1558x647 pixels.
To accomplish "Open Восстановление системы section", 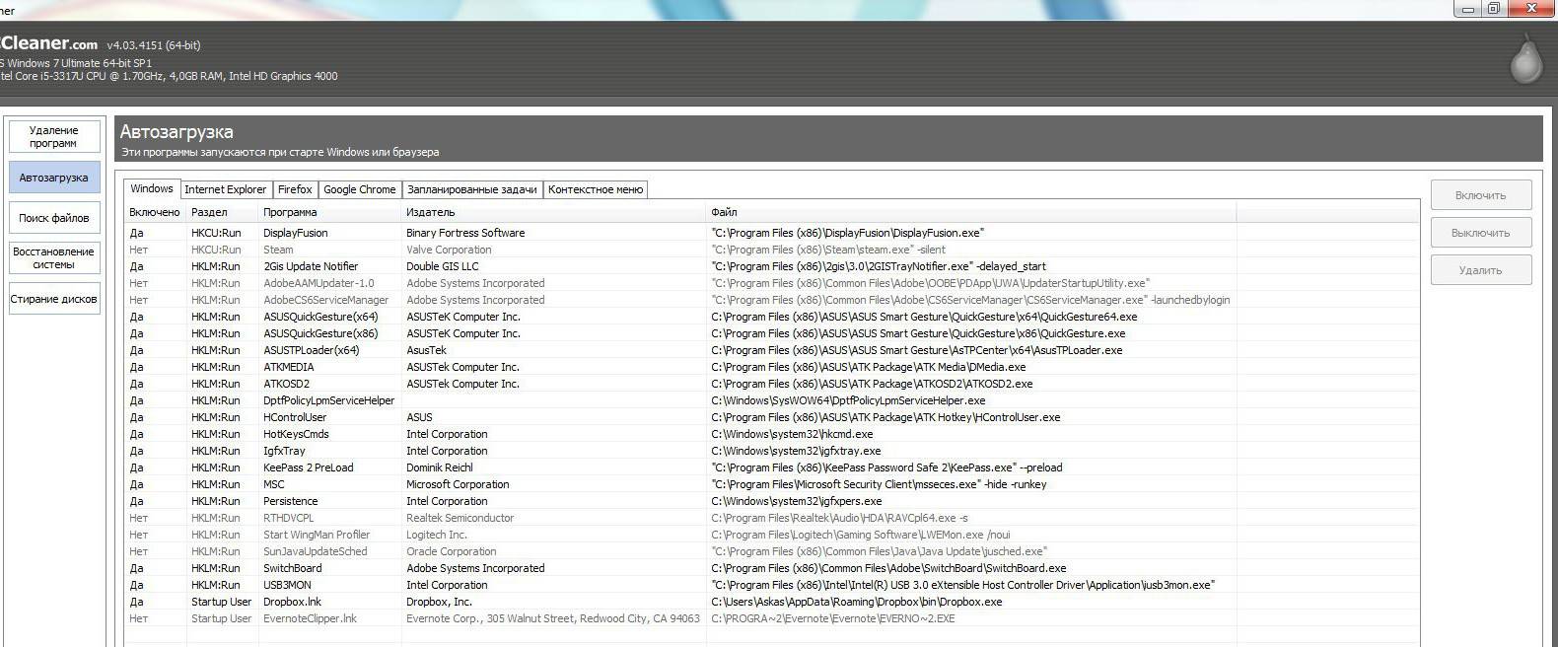I will [x=54, y=258].
